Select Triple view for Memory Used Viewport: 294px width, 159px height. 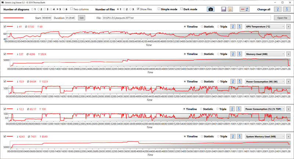tap(218, 54)
